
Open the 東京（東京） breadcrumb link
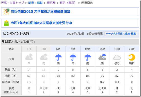tap(68, 3)
